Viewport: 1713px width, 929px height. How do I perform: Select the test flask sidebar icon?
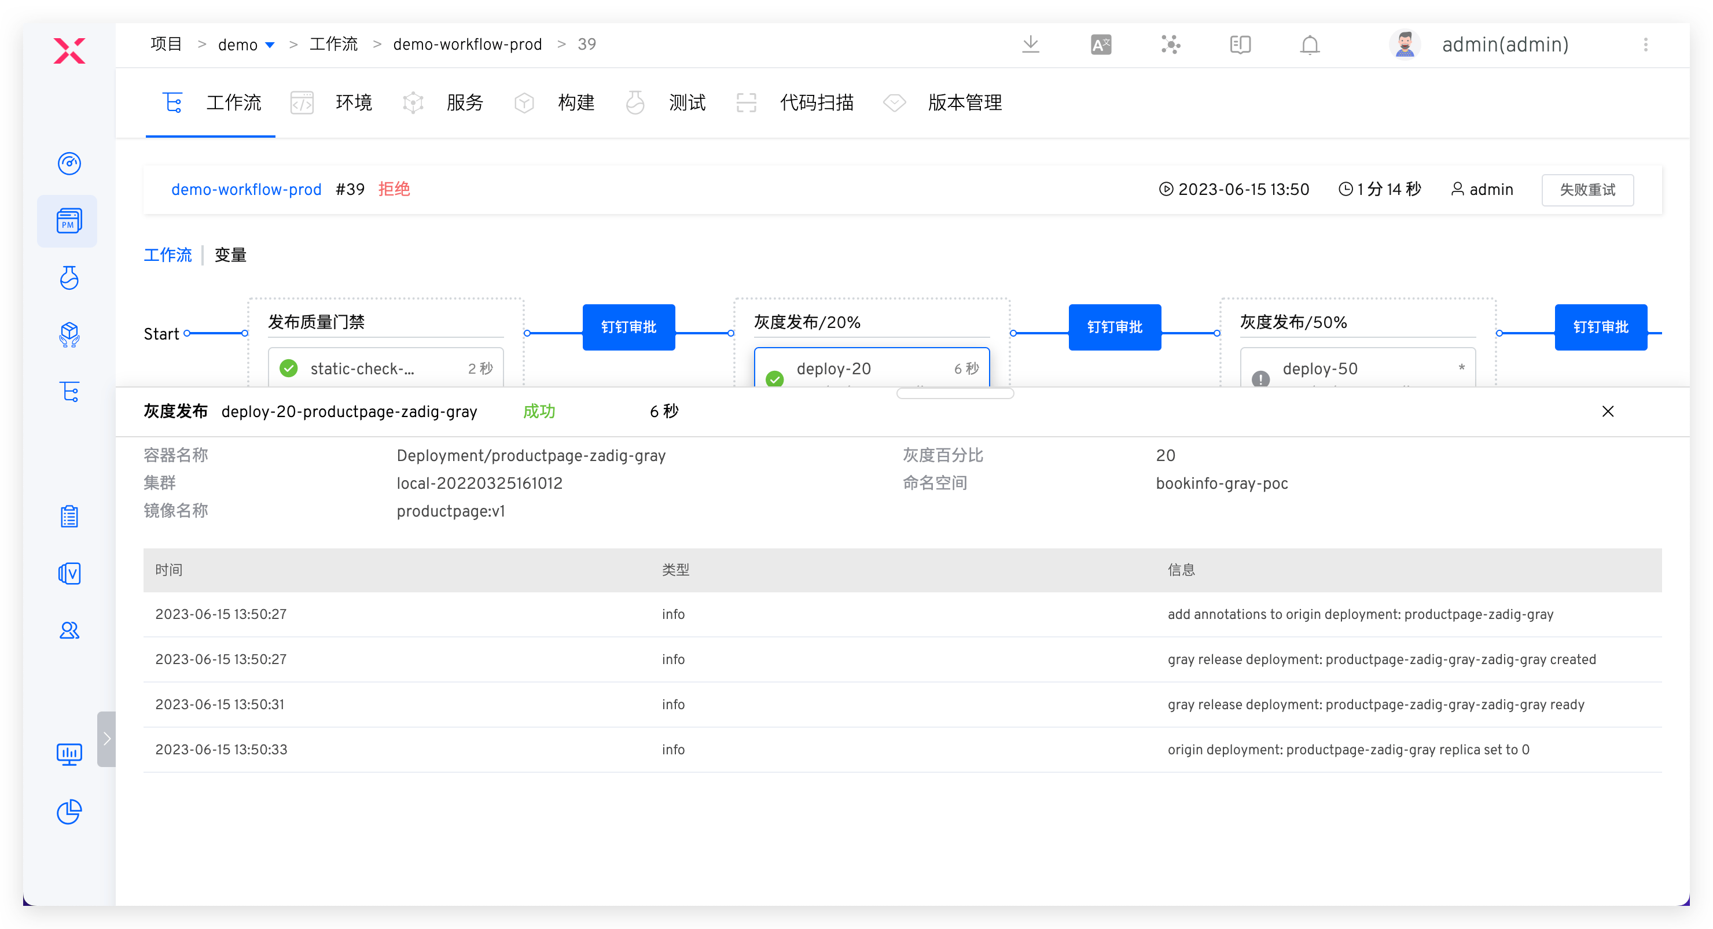[x=69, y=278]
